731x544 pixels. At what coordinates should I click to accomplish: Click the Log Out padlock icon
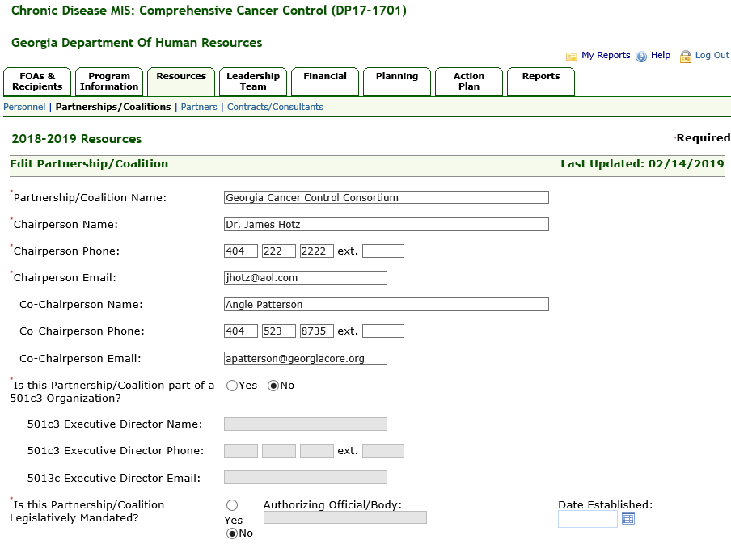[x=686, y=57]
